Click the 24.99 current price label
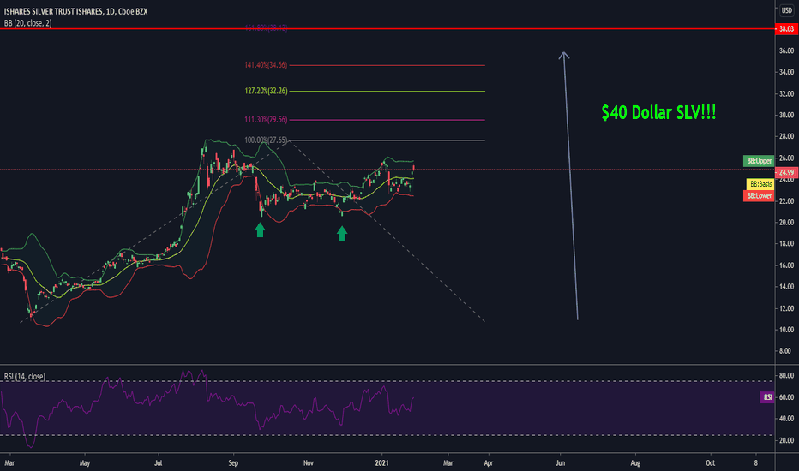 click(786, 172)
